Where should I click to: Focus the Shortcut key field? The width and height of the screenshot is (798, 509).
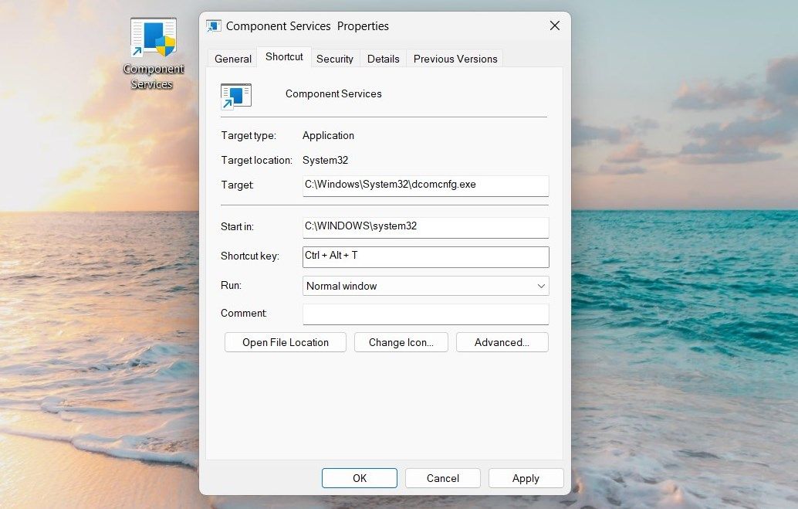pyautogui.click(x=425, y=256)
